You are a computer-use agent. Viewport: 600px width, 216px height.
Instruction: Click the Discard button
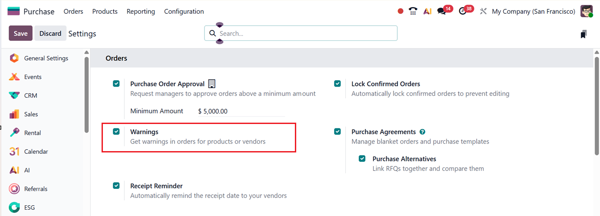[x=50, y=33]
